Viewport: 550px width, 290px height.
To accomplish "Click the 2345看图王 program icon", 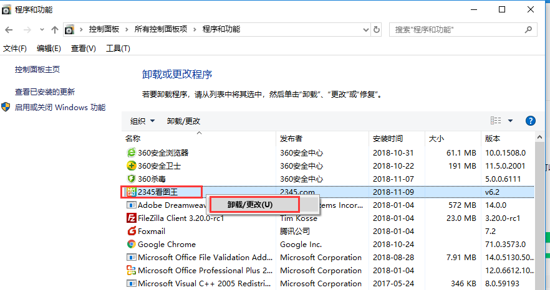I will click(131, 192).
